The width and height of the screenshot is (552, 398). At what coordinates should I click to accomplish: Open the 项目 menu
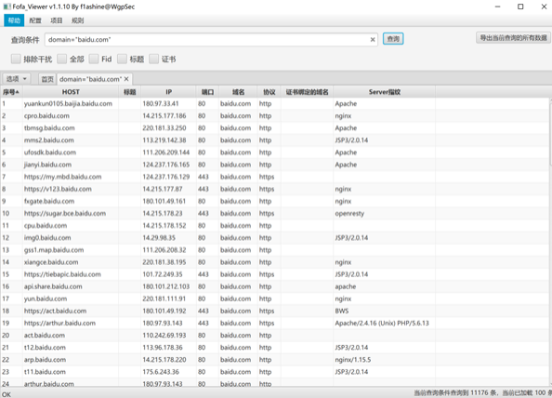[57, 20]
